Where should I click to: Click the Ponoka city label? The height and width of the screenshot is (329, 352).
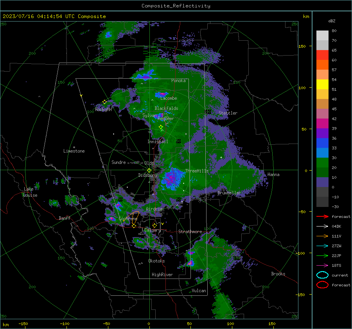tap(178, 81)
